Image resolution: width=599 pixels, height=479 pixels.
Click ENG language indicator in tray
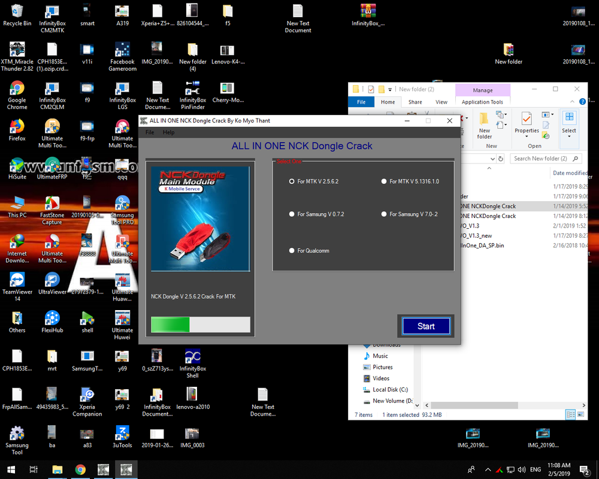536,469
